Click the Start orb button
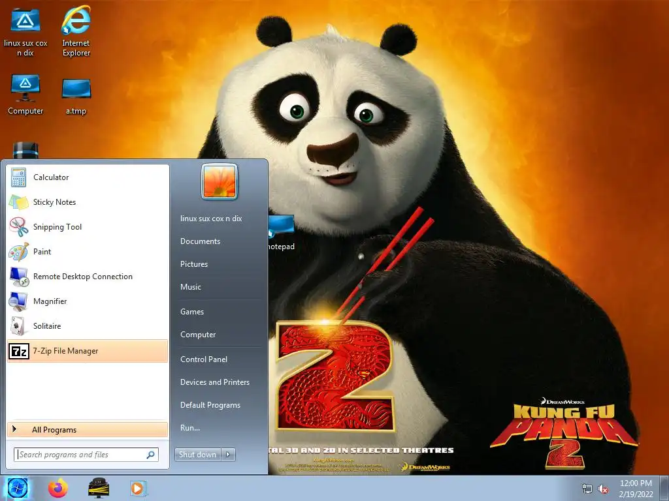 (17, 488)
